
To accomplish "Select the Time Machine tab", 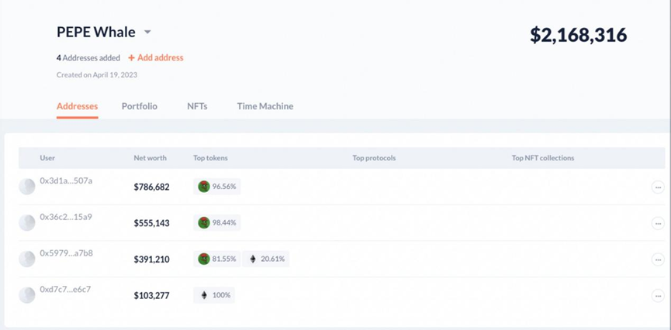I will 265,106.
